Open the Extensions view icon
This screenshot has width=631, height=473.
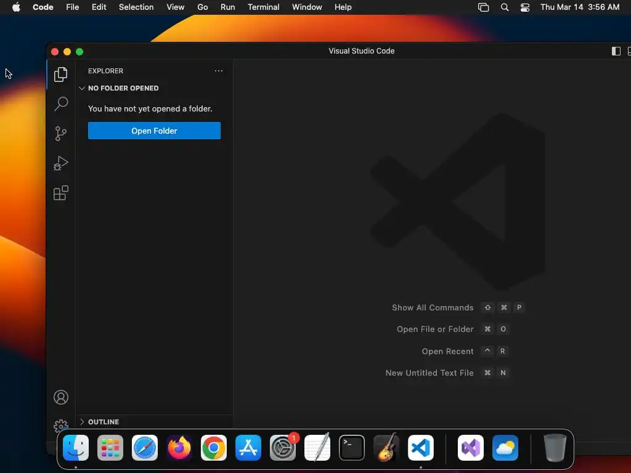click(61, 193)
